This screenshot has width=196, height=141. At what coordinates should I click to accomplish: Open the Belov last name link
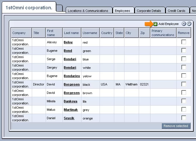68,42
